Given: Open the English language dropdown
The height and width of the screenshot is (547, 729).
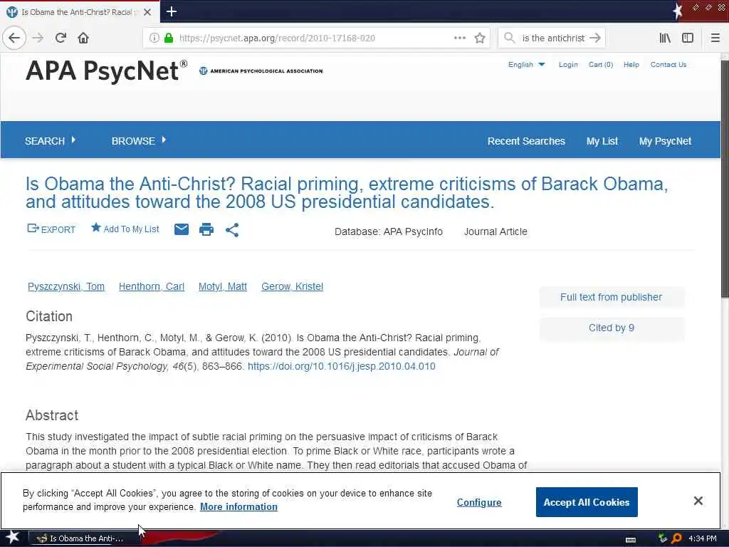Looking at the screenshot, I should tap(526, 65).
